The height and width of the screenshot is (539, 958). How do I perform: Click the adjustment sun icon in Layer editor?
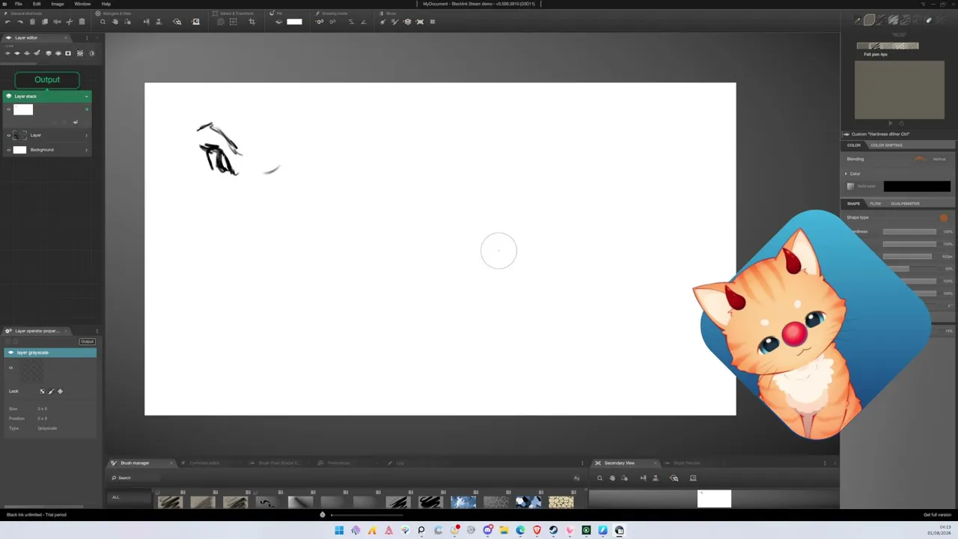coord(91,53)
